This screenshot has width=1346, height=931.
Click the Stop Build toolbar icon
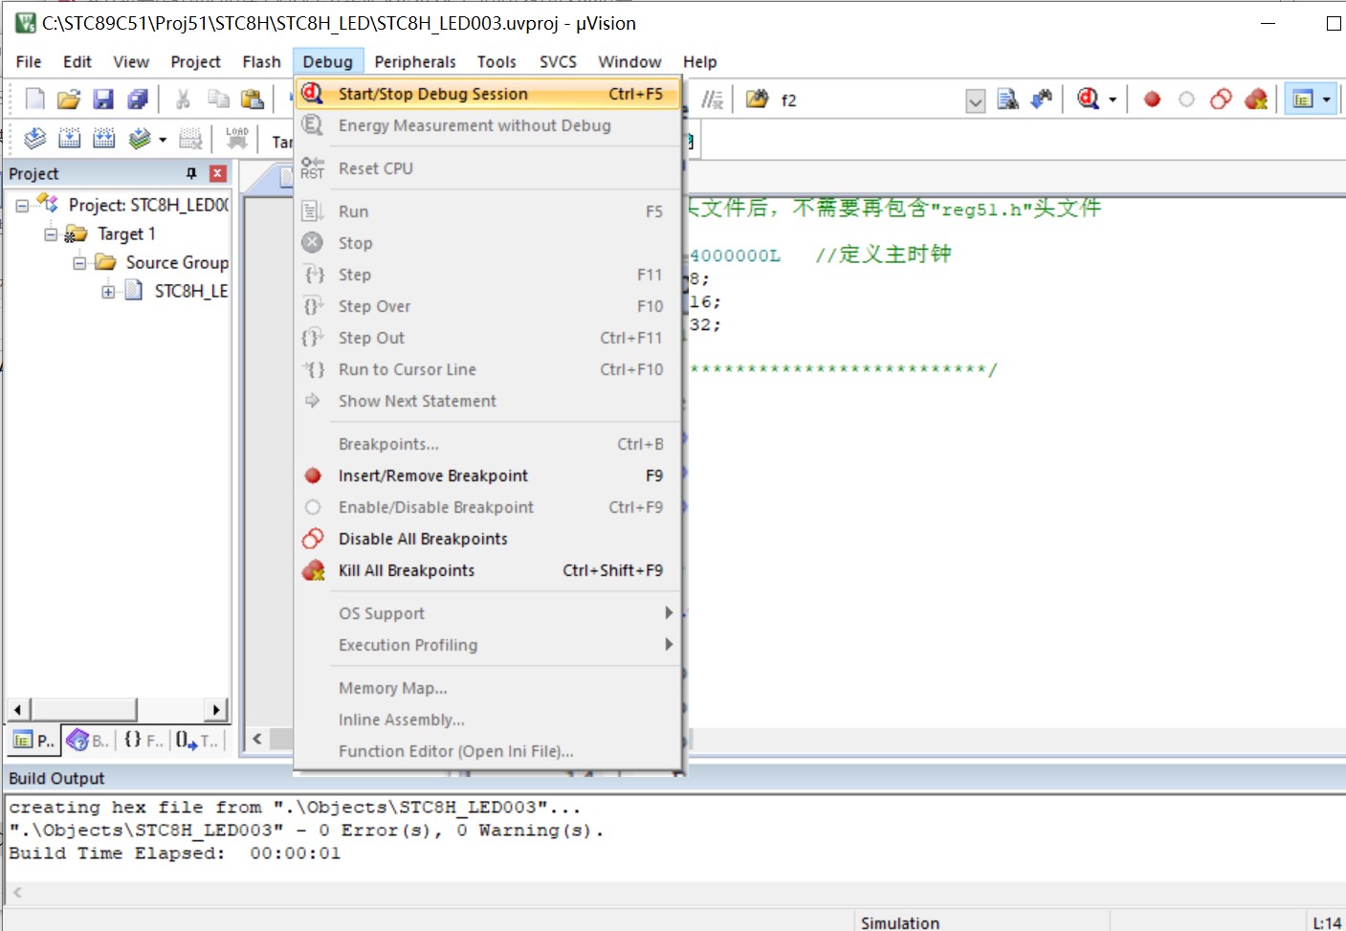(191, 140)
